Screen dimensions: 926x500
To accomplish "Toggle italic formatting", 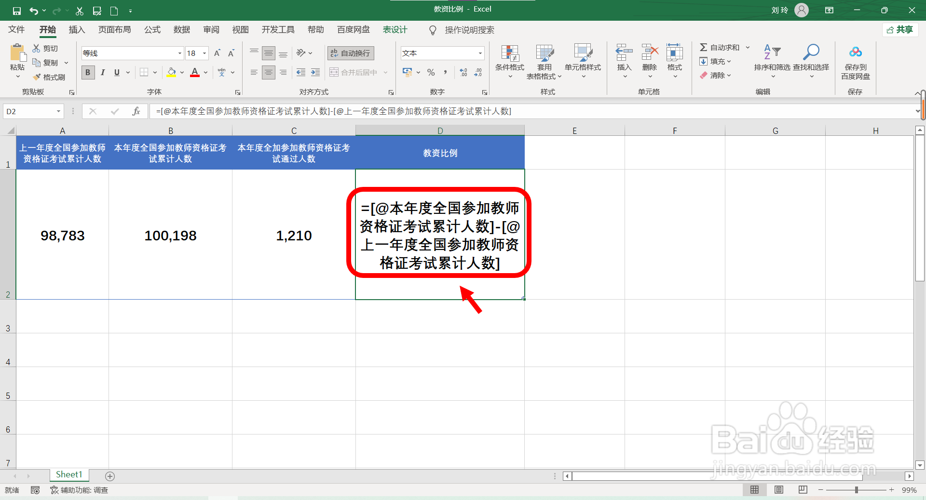I will tap(102, 72).
